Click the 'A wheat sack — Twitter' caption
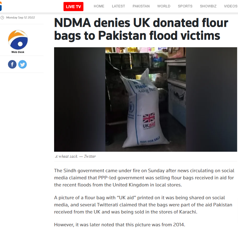This screenshot has width=238, height=228. (75, 156)
